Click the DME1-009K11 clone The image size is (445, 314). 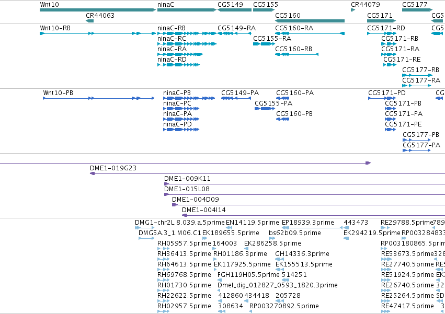coord(304,184)
